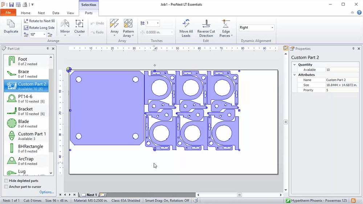Screen dimensions: 363x204
Task: Click Rotate to Next 90 button
Action: pos(39,21)
